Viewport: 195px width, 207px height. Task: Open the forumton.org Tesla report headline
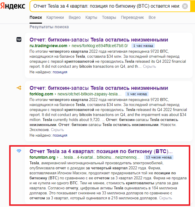pyautogui.click(x=101, y=151)
